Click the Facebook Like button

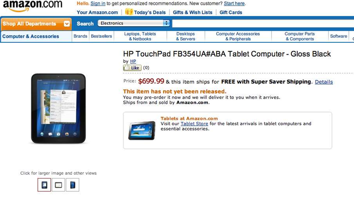133,68
